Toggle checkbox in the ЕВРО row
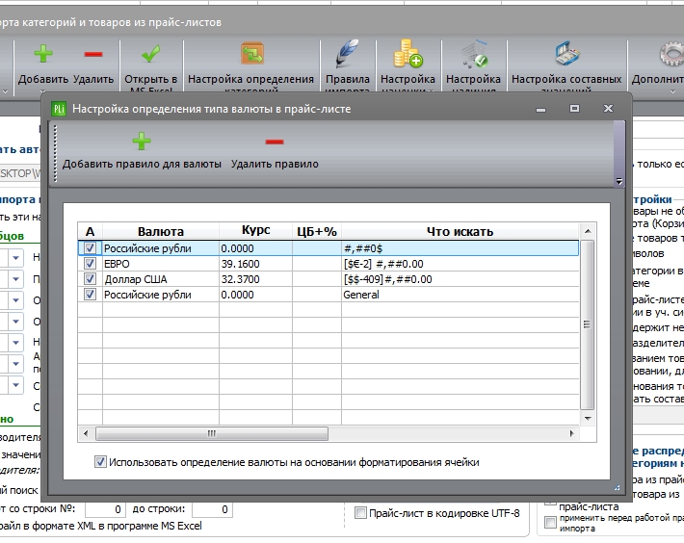Screen dimensions: 684x543 [90, 264]
